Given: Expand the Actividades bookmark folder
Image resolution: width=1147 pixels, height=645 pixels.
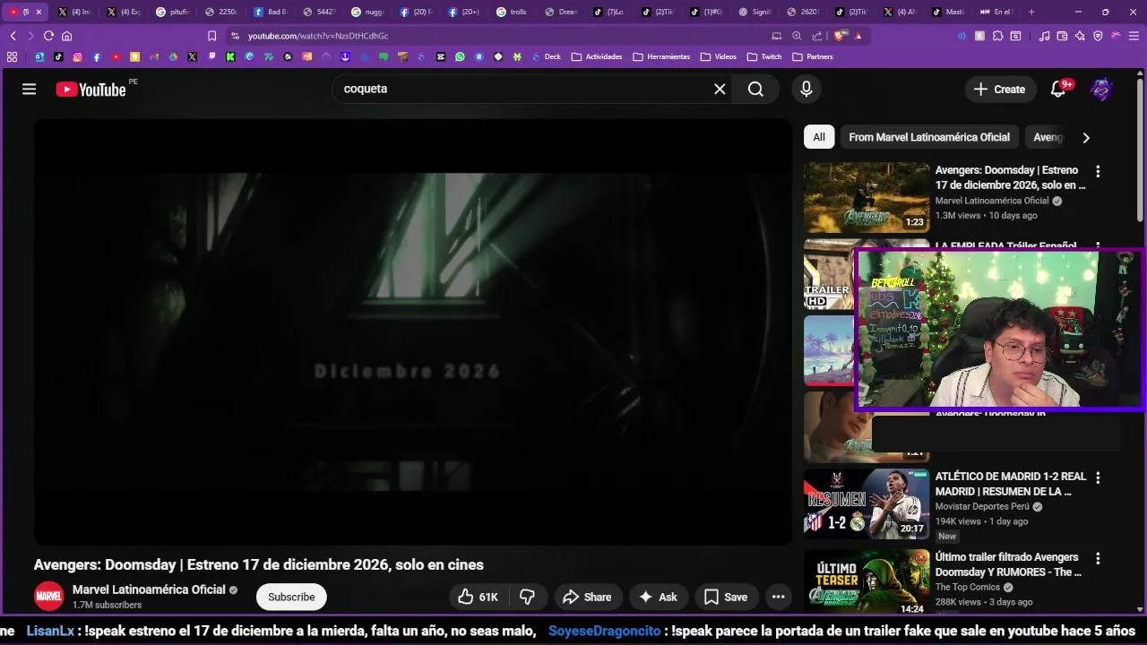Looking at the screenshot, I should [x=596, y=56].
